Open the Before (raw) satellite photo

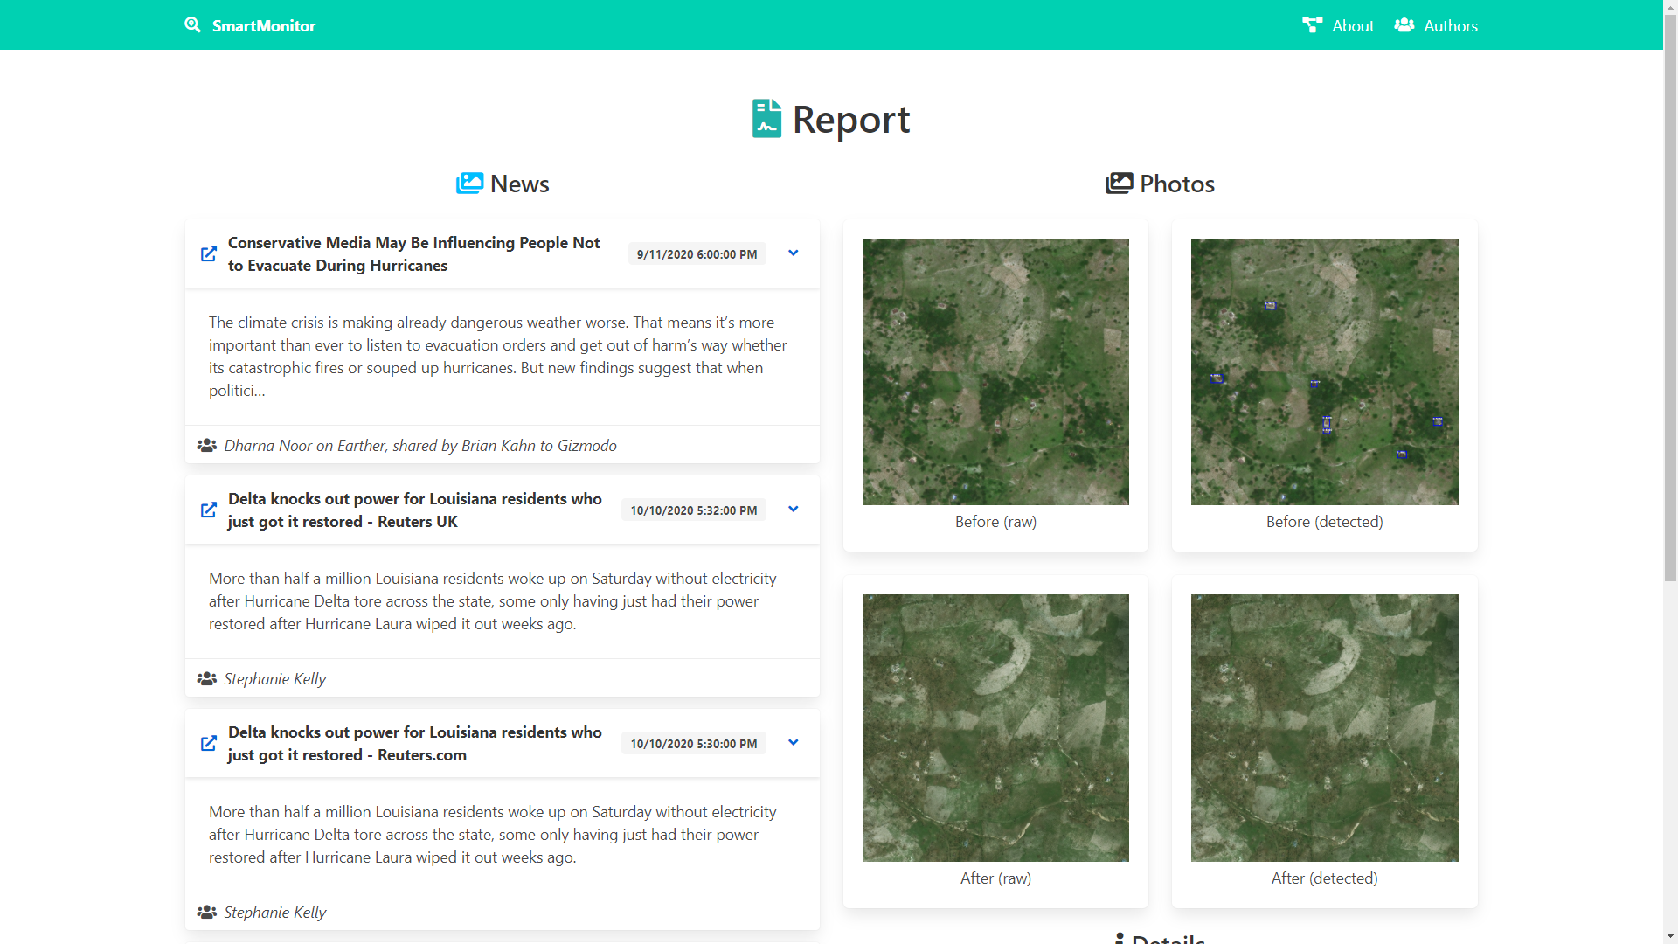pyautogui.click(x=995, y=371)
